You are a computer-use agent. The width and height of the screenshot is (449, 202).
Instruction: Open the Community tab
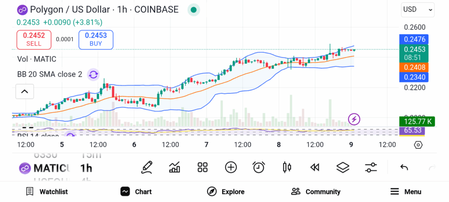(x=316, y=191)
